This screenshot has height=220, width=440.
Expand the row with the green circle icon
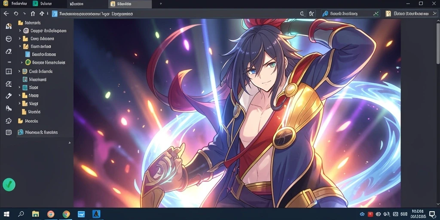coord(21,62)
